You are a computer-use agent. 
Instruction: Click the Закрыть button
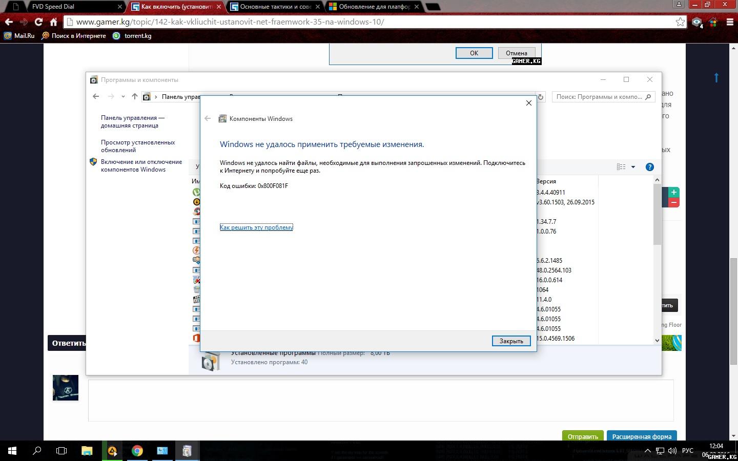coord(511,341)
